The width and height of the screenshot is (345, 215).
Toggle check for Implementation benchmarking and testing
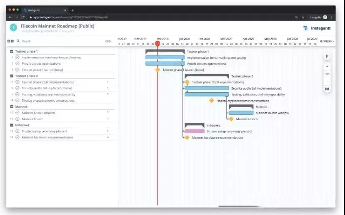(17, 57)
